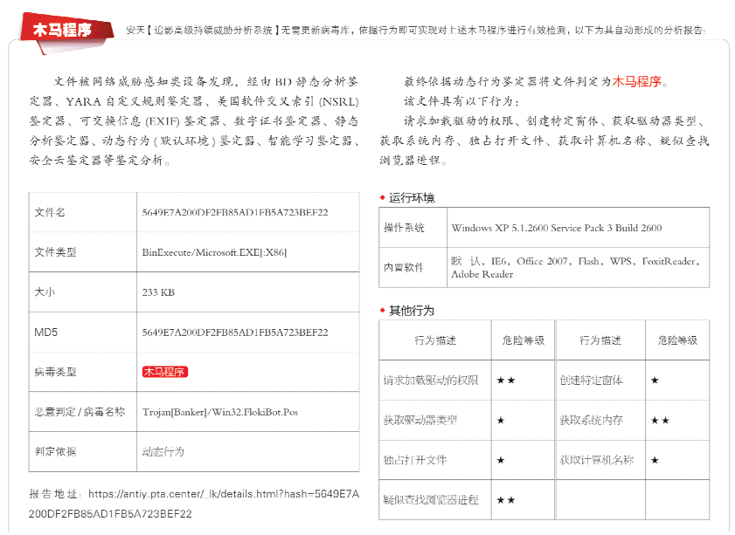Image resolution: width=735 pixels, height=535 pixels.
Task: Select the hash value in the MD5 row
Action: pos(235,333)
